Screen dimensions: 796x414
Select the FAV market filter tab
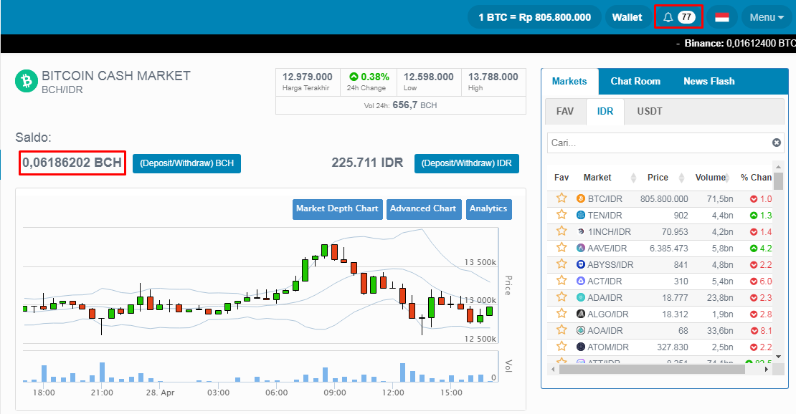click(x=565, y=111)
